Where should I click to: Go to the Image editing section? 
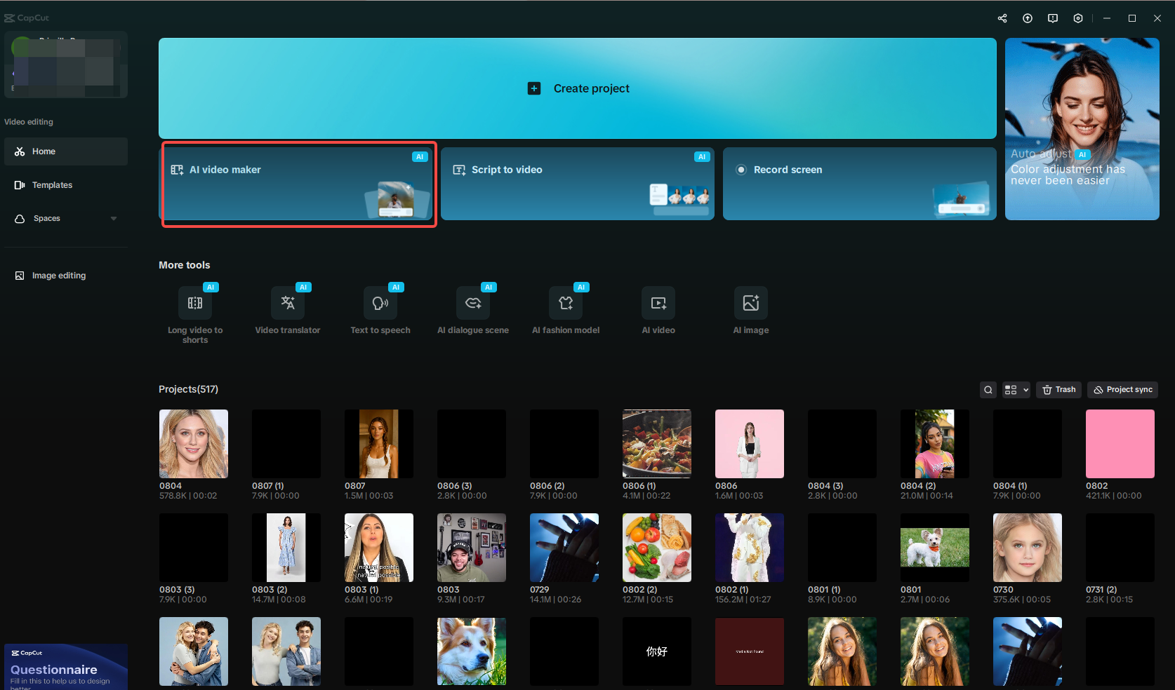click(x=58, y=275)
